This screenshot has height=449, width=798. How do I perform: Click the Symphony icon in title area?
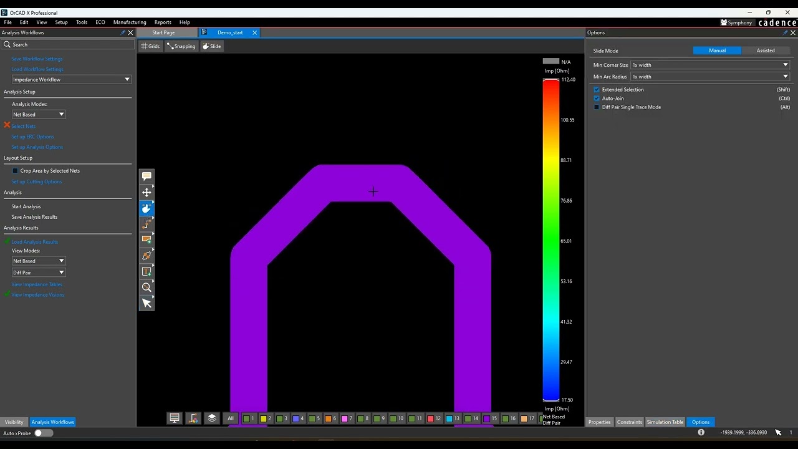tap(736, 22)
